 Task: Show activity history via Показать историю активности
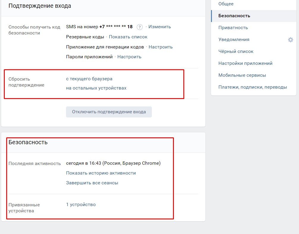click(x=101, y=173)
